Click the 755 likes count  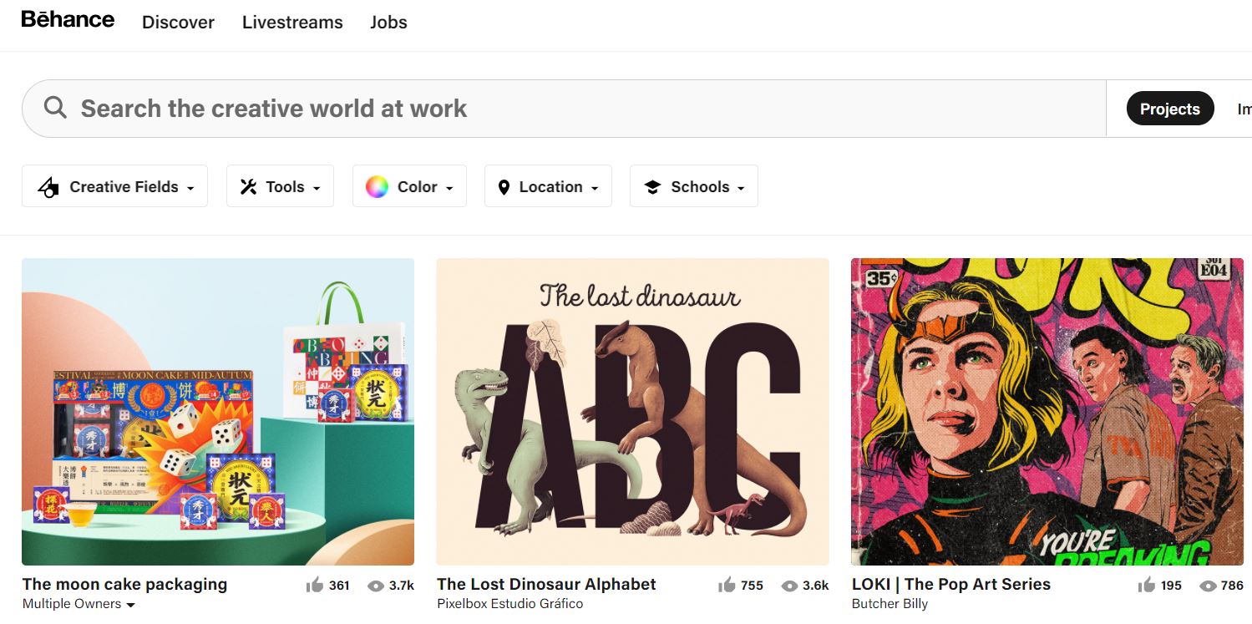point(752,586)
